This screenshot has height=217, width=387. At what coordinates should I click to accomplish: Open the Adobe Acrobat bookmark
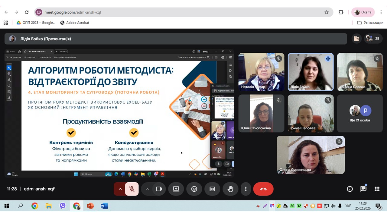pos(75,23)
